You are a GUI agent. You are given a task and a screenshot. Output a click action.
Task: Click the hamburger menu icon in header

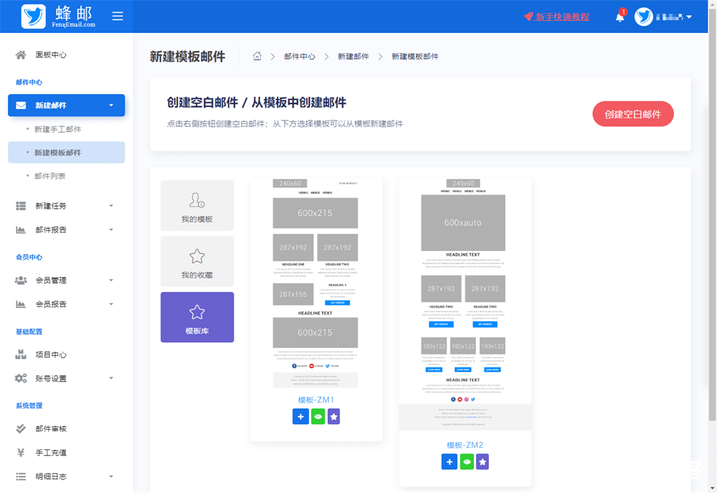[x=118, y=17]
